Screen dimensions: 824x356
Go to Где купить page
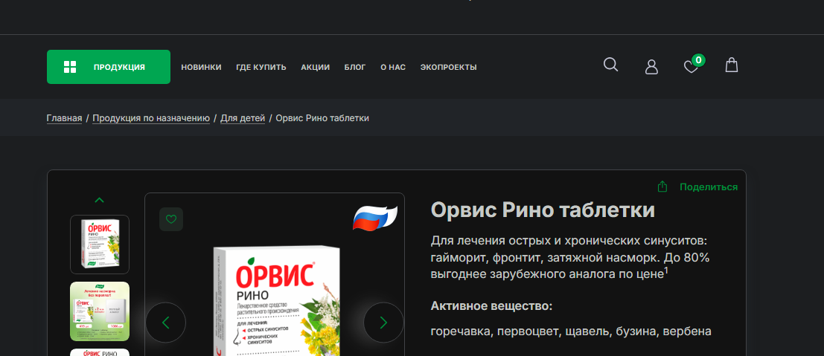coord(261,67)
